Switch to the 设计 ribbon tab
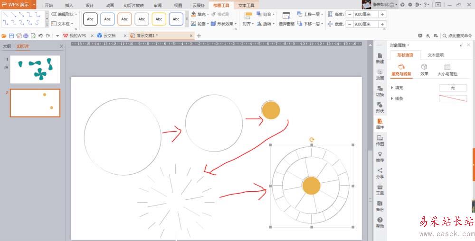 pyautogui.click(x=90, y=5)
